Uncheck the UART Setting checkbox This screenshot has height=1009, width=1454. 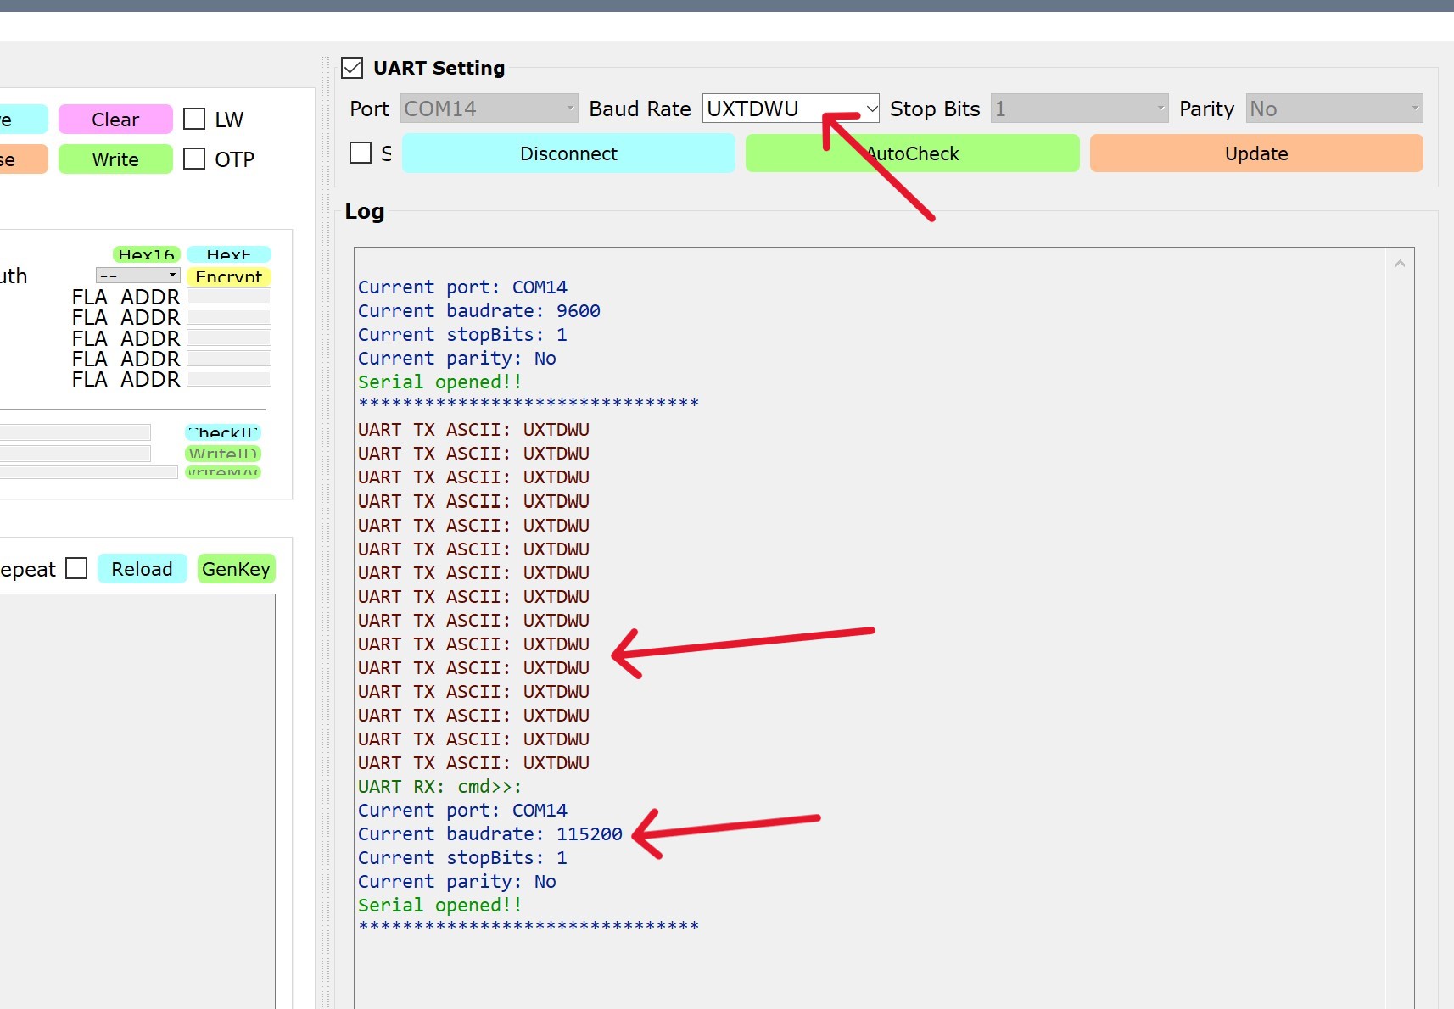[x=352, y=68]
